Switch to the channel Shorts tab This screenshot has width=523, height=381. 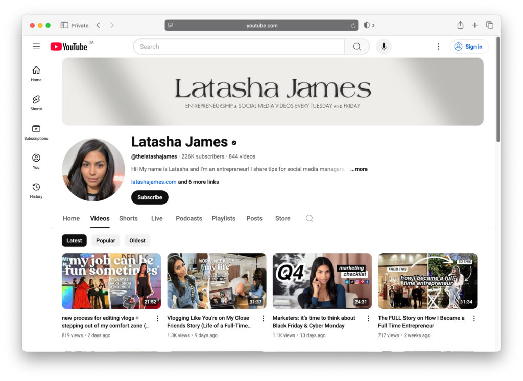[128, 218]
